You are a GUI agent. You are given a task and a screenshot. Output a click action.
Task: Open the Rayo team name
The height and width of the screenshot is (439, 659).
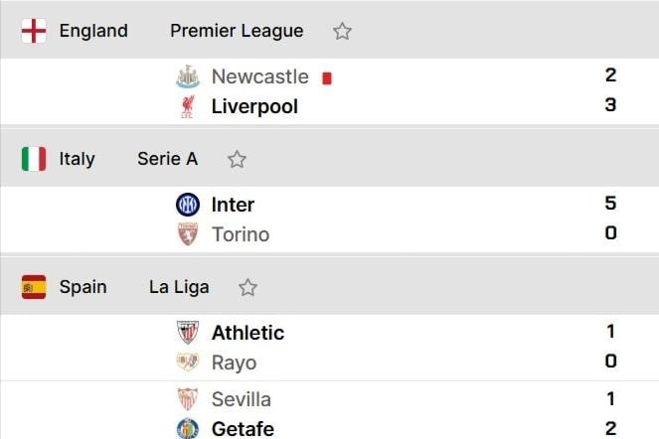click(235, 363)
